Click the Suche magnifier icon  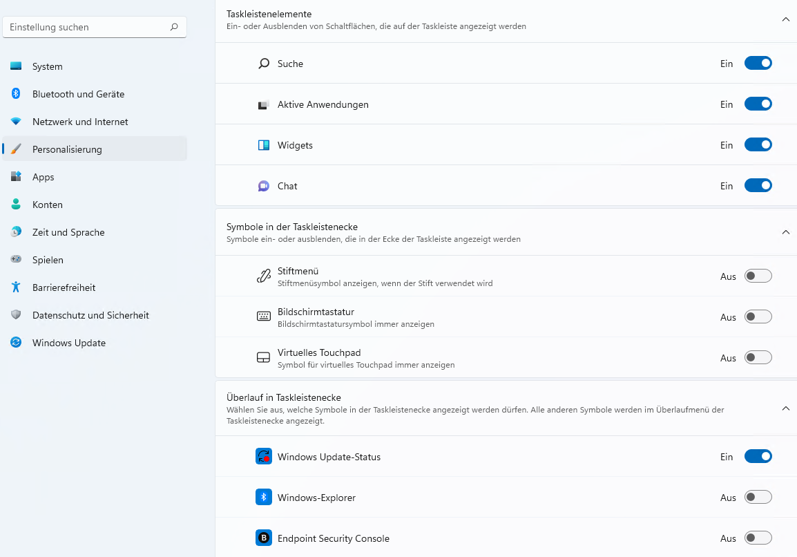(263, 63)
